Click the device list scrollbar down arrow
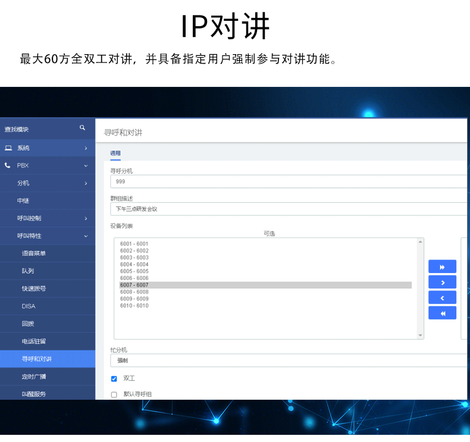Viewport: 470px width, 442px height. [420, 336]
